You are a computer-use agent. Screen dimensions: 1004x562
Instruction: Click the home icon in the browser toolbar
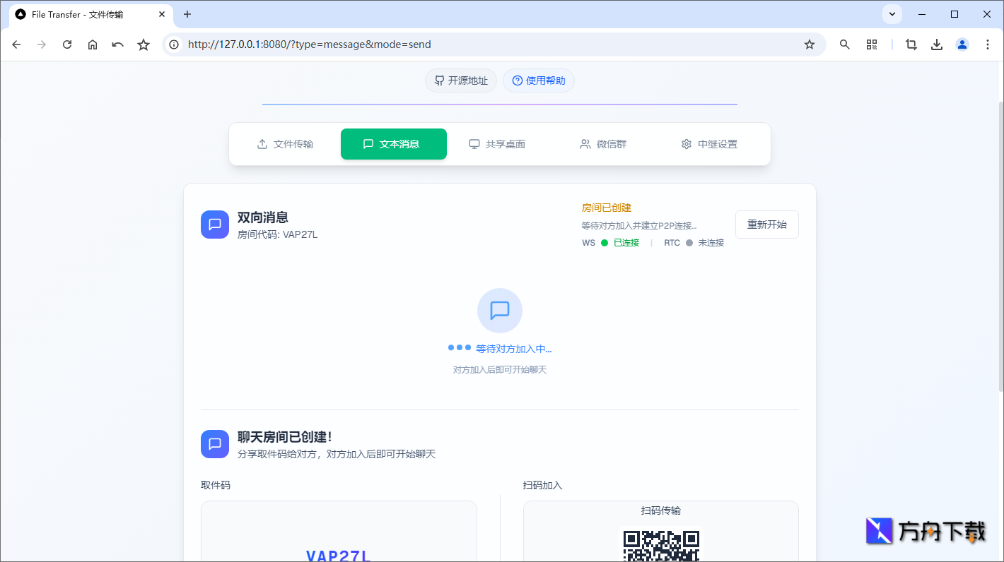(92, 44)
